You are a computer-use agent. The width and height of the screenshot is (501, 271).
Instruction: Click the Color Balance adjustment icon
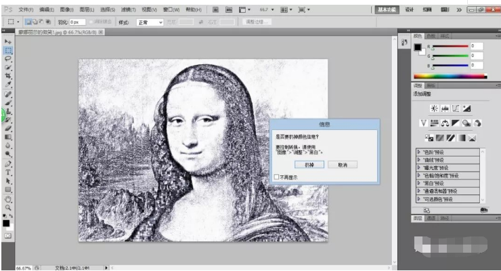click(x=445, y=123)
